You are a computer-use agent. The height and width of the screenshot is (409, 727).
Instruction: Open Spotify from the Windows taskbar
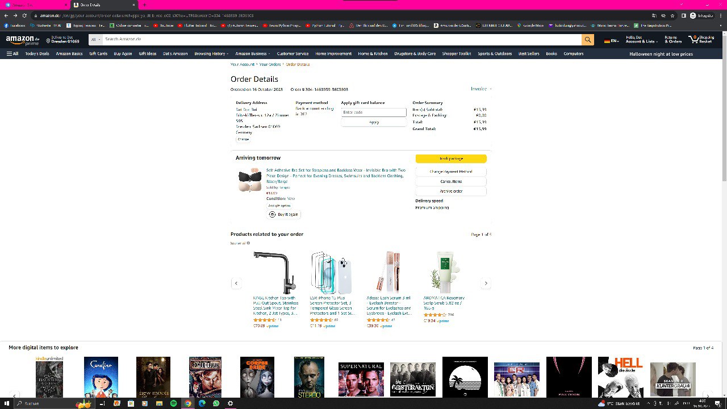coord(173,403)
